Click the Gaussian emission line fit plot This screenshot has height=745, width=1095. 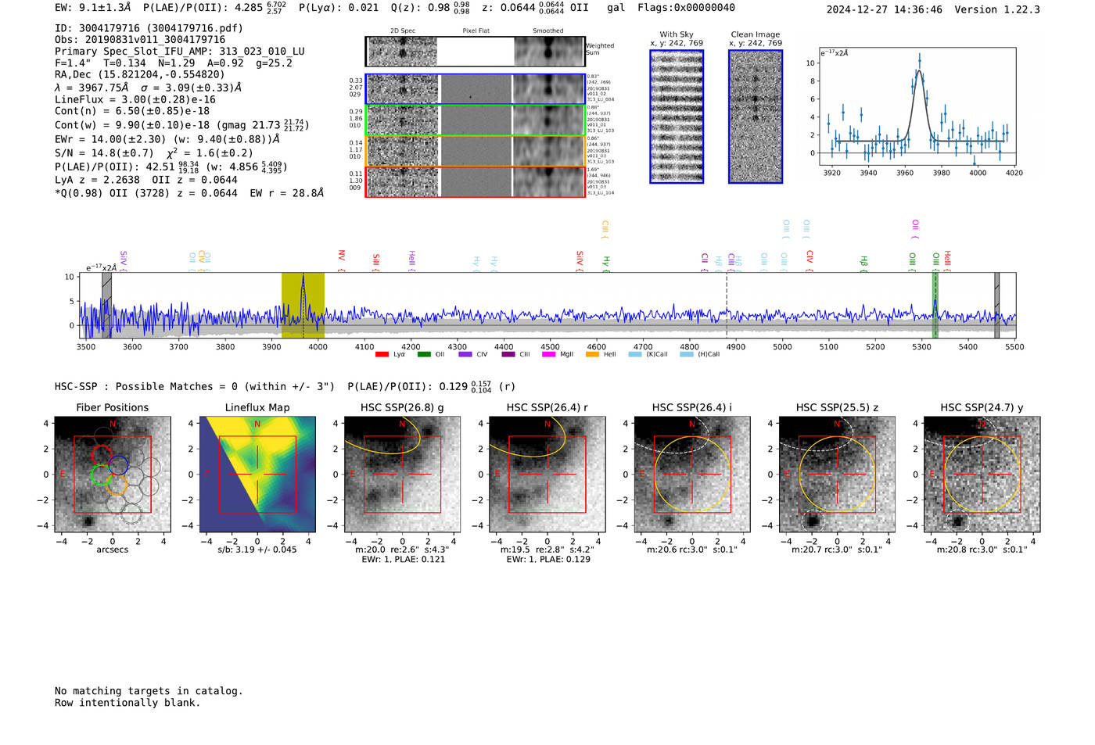[x=917, y=106]
